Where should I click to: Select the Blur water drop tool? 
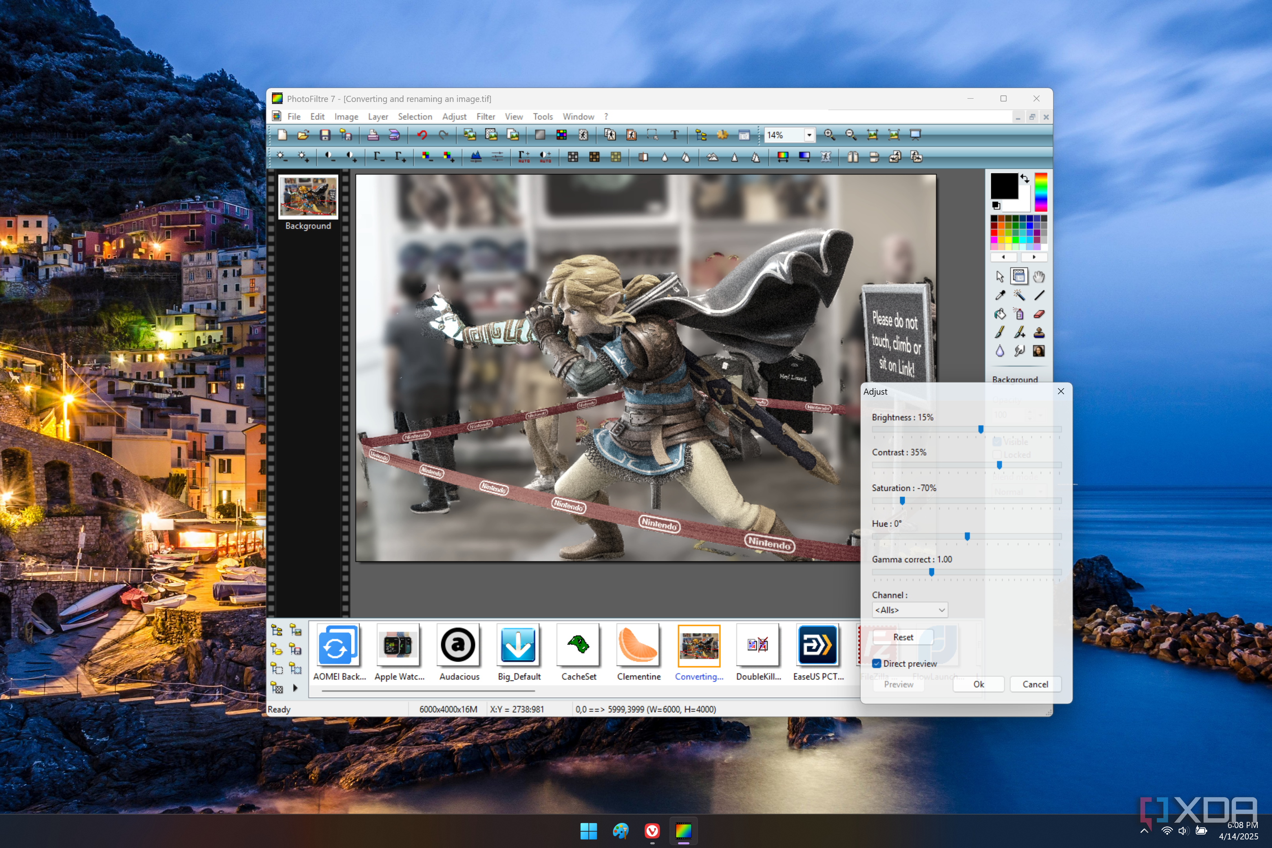(1000, 351)
